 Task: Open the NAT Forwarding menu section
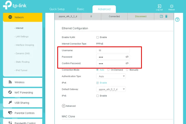pos(23,93)
